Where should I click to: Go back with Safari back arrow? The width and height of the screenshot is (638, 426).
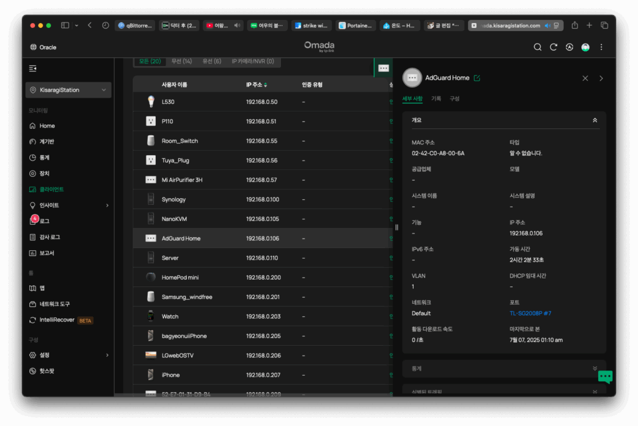(90, 26)
